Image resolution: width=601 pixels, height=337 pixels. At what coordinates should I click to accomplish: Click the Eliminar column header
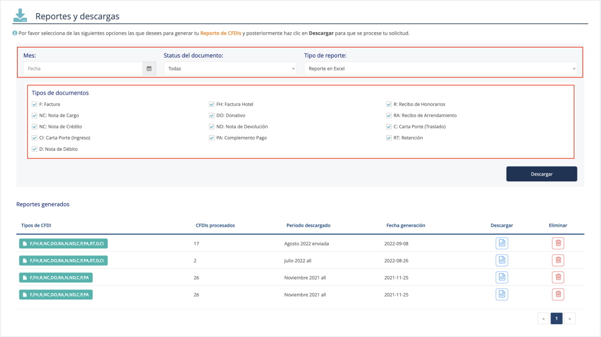pyautogui.click(x=558, y=225)
